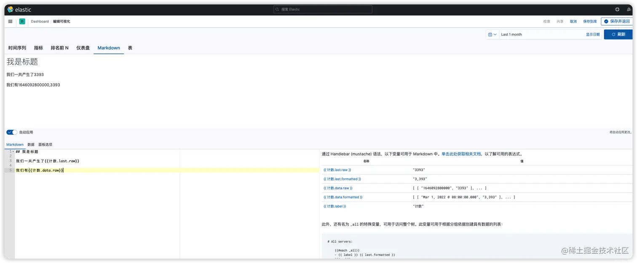This screenshot has height=263, width=637.
Task: Click the value "3,393" in variables table
Action: [420, 179]
